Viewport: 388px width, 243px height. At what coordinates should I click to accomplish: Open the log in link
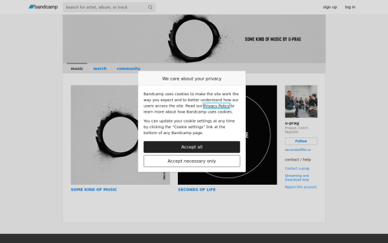pos(350,7)
